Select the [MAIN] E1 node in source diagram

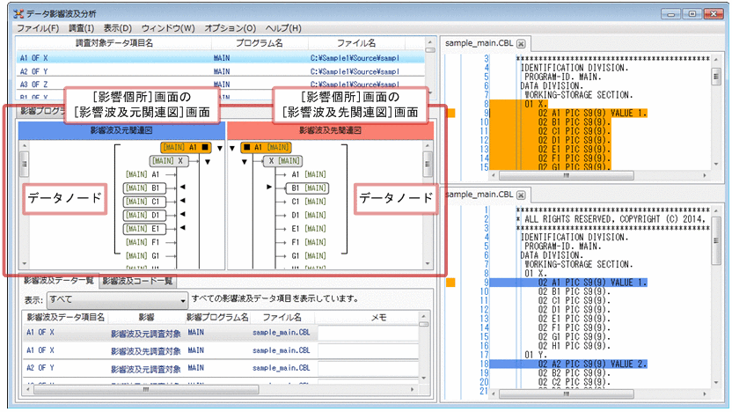[143, 228]
